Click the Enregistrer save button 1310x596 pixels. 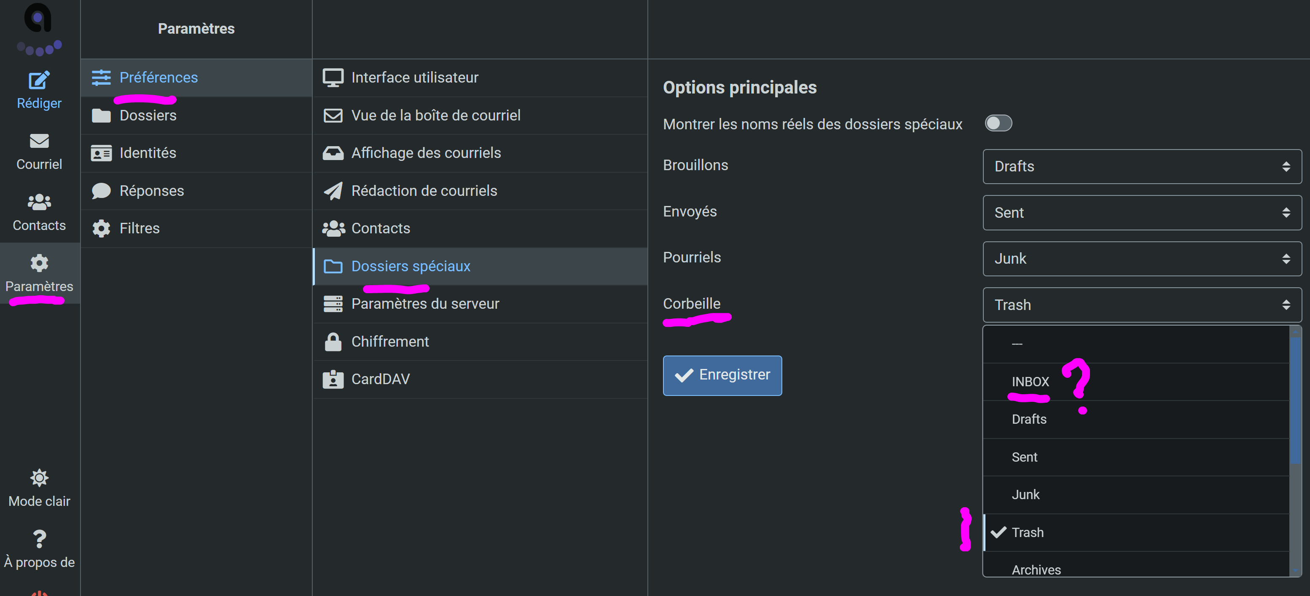(722, 375)
